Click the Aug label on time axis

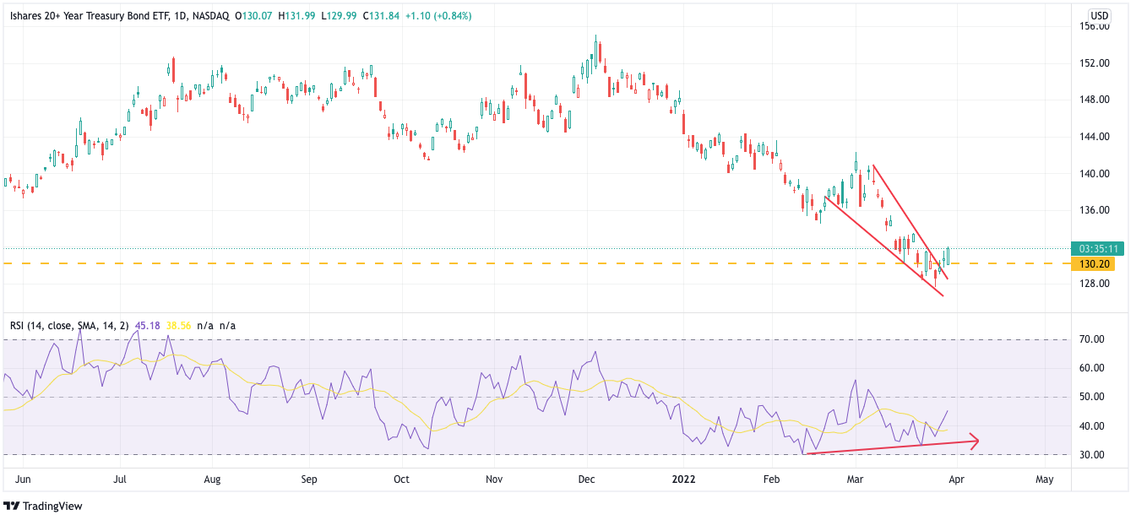212,479
